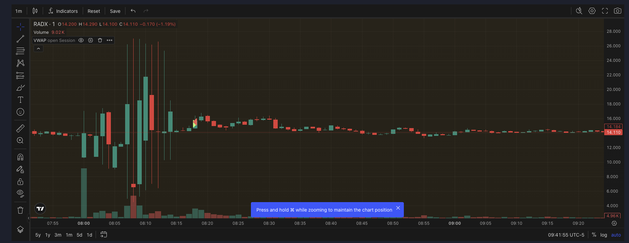
Task: Activate the magnet mode icon
Action: pos(20,157)
